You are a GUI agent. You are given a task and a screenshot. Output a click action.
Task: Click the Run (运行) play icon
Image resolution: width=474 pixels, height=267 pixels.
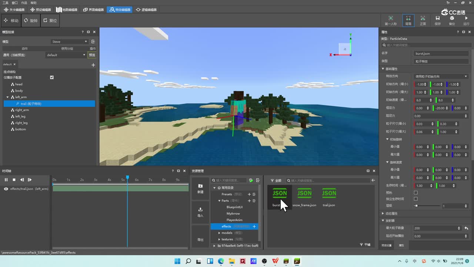click(x=466, y=19)
